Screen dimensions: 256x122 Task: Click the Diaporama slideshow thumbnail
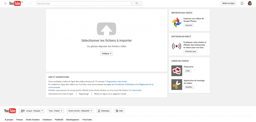pyautogui.click(x=177, y=71)
